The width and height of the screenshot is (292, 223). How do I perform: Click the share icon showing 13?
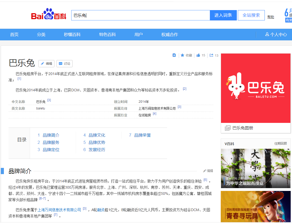click(211, 55)
